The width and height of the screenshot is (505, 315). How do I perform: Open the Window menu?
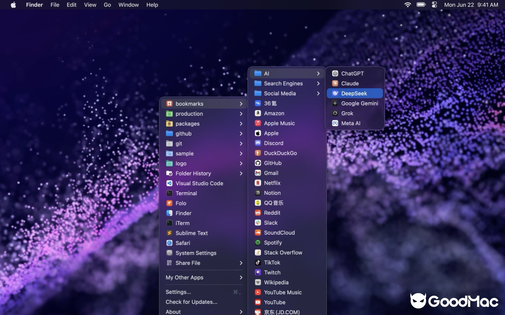coord(129,5)
